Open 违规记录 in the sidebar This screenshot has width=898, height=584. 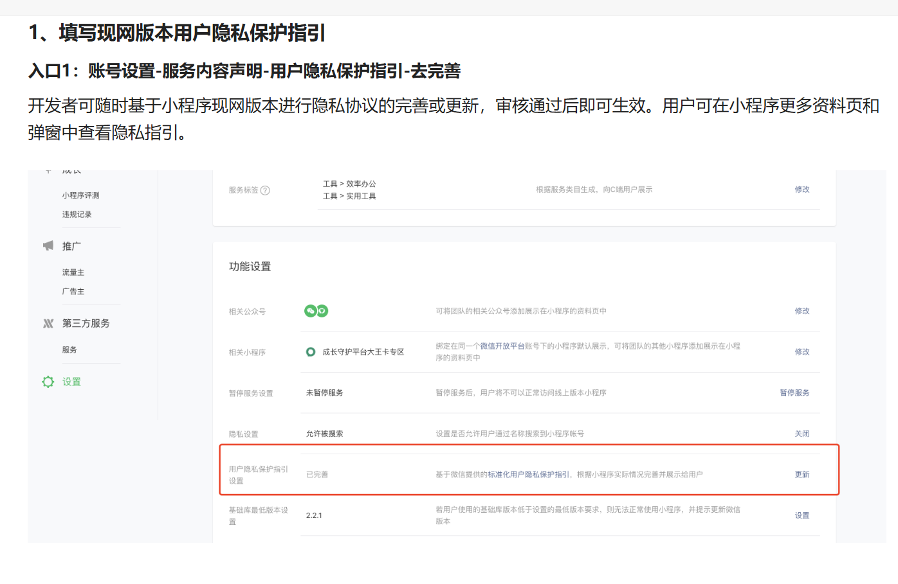[x=77, y=215]
